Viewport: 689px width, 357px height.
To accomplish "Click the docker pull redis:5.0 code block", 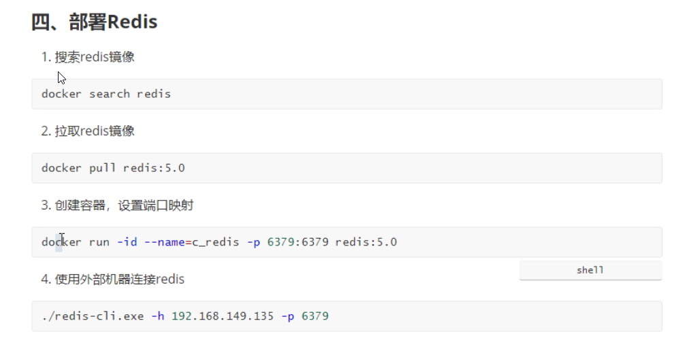I will 347,168.
